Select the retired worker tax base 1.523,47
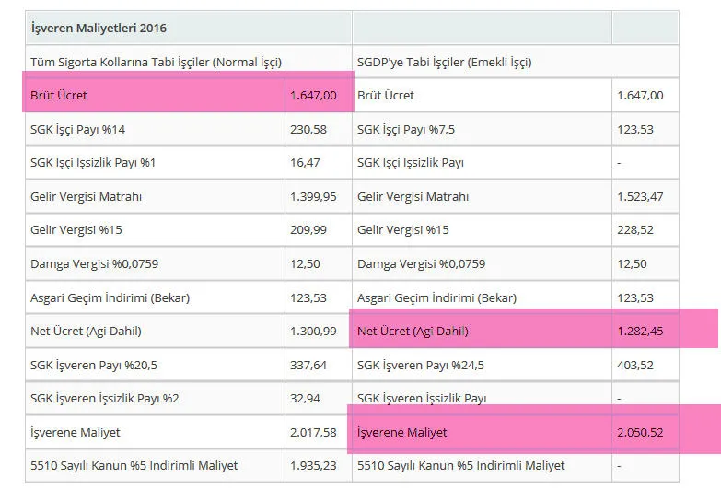The image size is (721, 489). click(640, 196)
